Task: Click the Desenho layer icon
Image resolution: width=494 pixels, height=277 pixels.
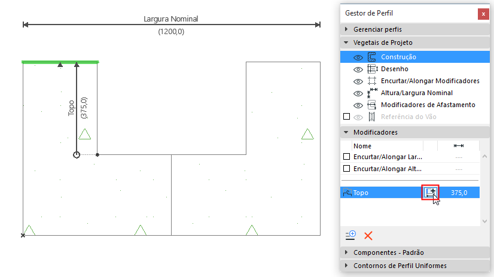Action: point(372,69)
